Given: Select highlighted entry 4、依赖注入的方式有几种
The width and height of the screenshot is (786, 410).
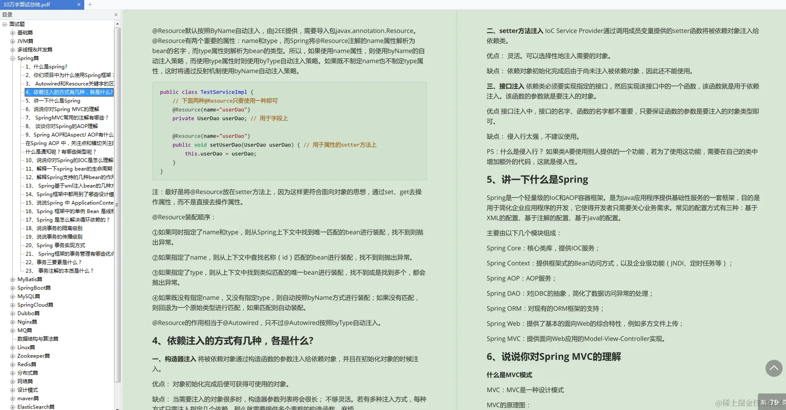Looking at the screenshot, I should (68, 92).
